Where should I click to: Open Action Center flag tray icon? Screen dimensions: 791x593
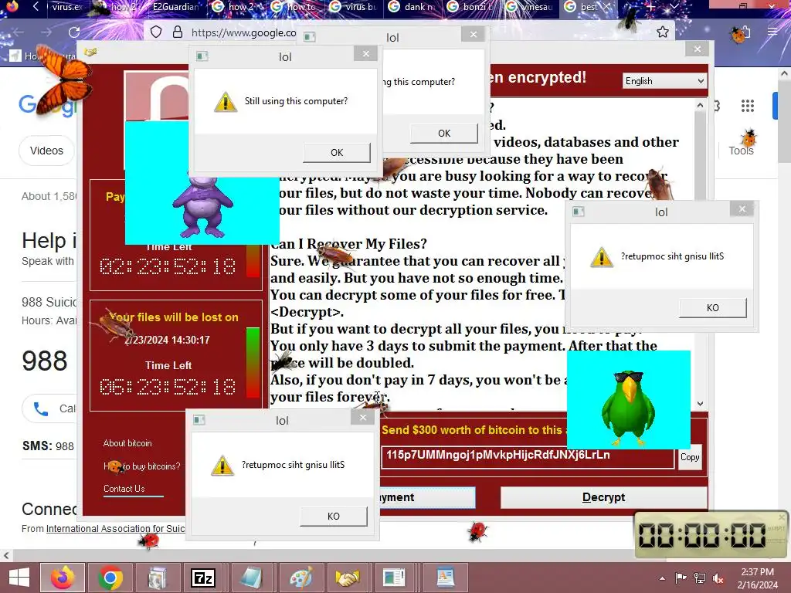pyautogui.click(x=681, y=578)
